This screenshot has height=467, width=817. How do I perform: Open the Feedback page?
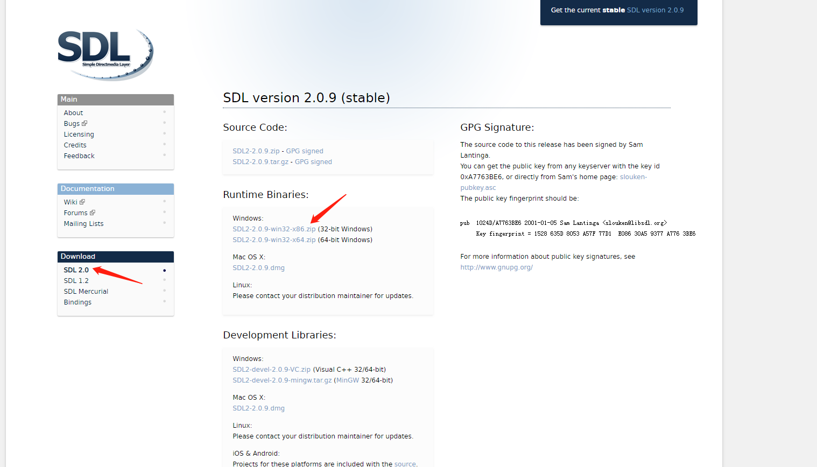[x=79, y=156]
